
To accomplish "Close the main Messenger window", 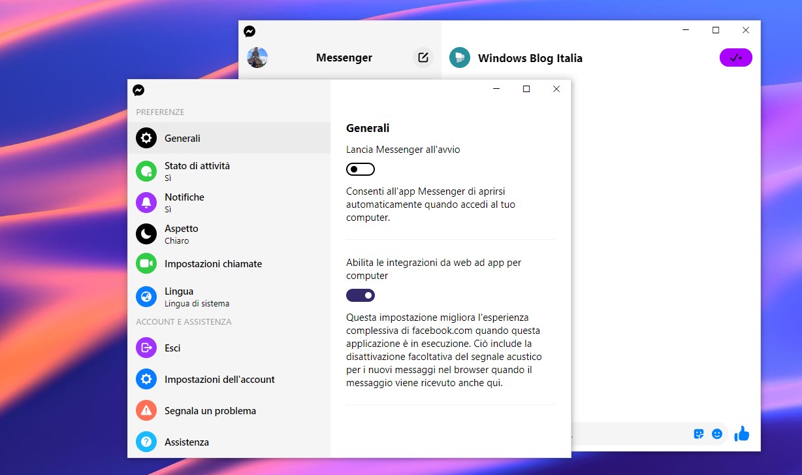I will 746,30.
